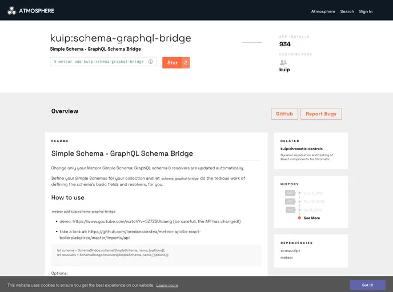Open contributor kuip profile

[x=284, y=70]
